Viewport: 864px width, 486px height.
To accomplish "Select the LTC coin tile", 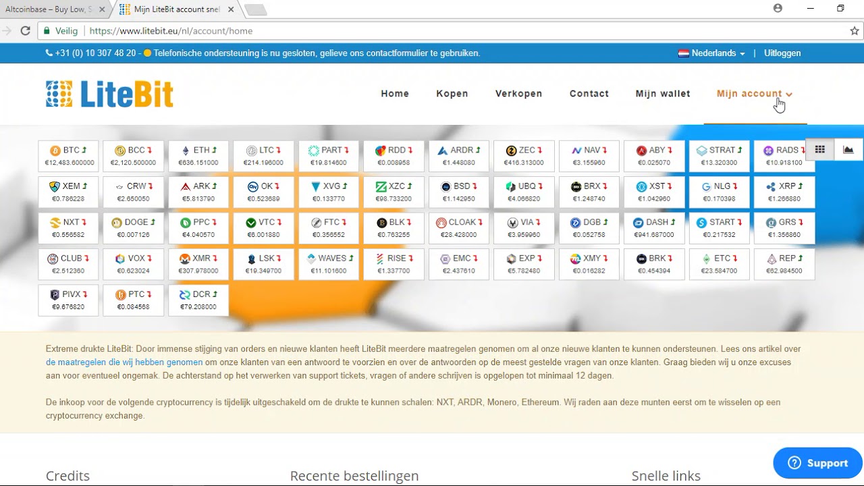I will coord(264,156).
